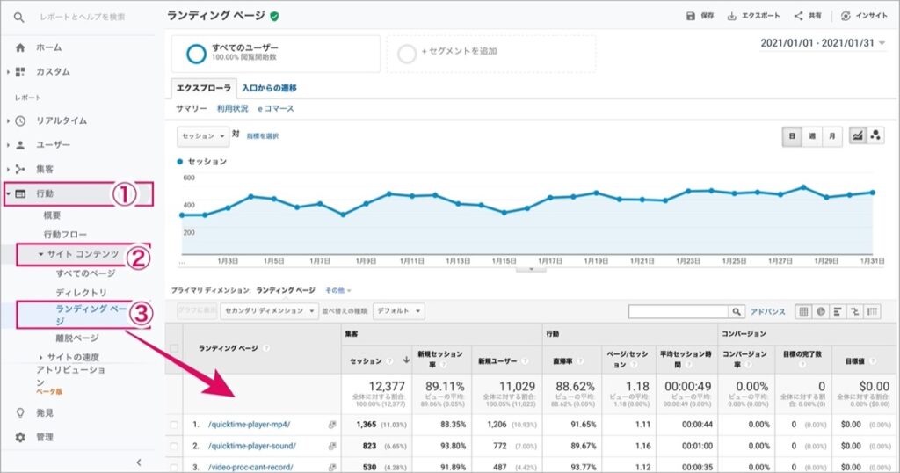Open the 管理 gear icon
900x473 pixels.
(x=21, y=437)
